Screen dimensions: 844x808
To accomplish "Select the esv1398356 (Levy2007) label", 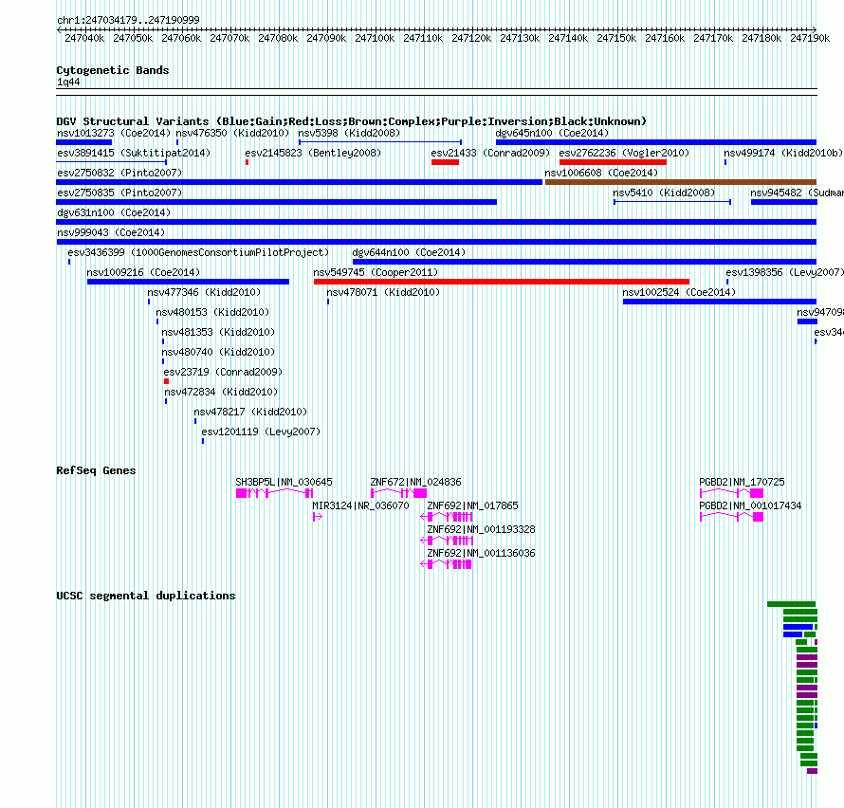I will click(x=785, y=272).
